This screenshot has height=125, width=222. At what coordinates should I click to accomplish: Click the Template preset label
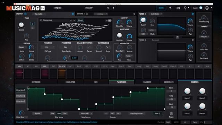click(57, 8)
